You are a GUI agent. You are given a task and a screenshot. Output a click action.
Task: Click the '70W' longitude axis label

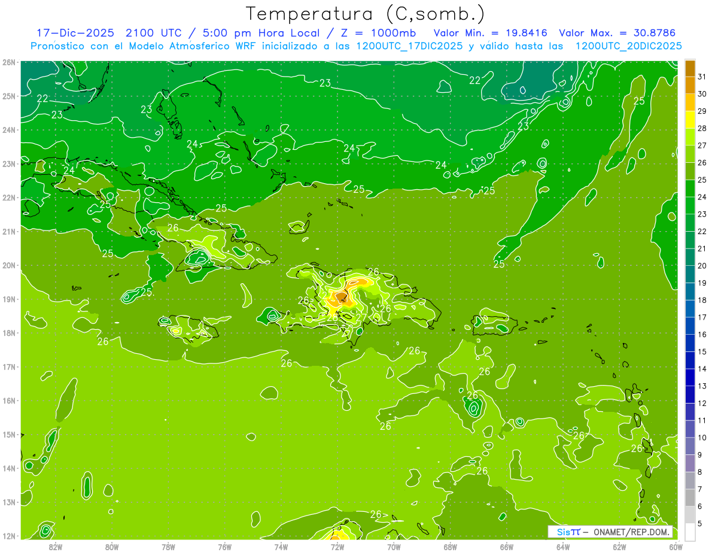394,546
